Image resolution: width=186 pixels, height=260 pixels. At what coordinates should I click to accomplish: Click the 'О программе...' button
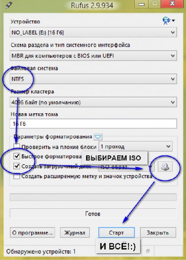click(32, 233)
